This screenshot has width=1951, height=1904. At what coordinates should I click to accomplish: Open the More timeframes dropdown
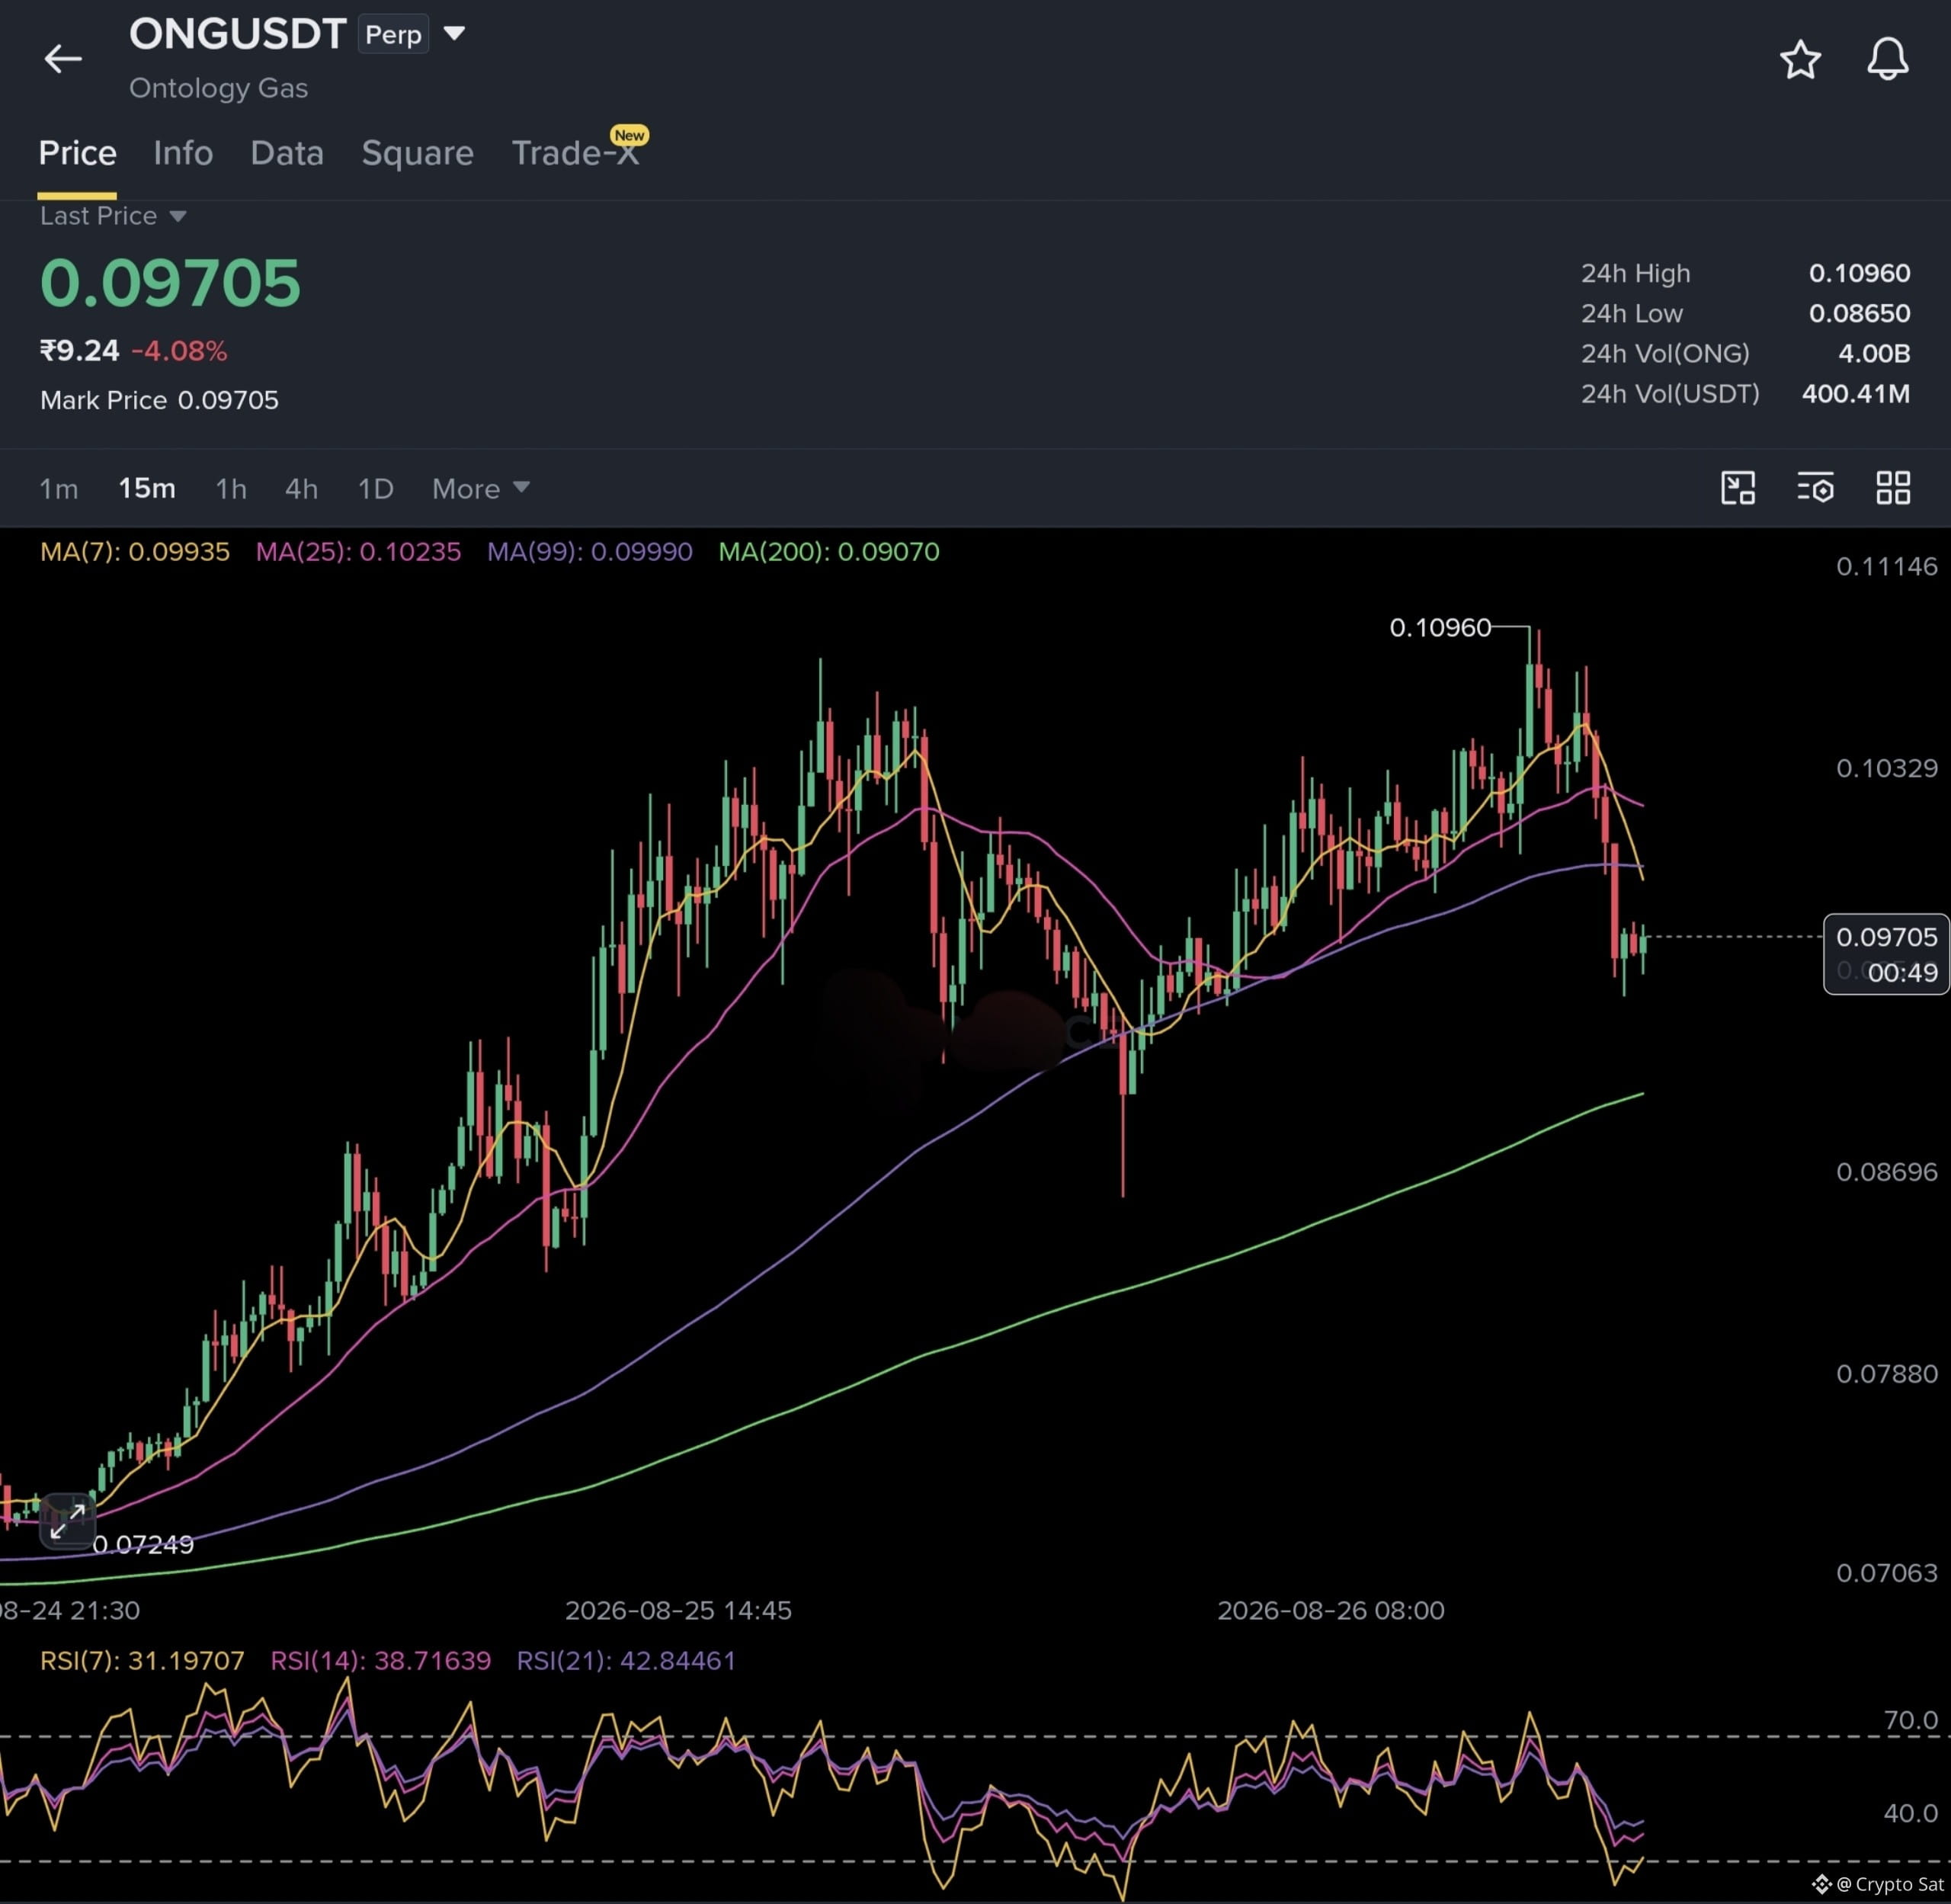click(x=480, y=489)
